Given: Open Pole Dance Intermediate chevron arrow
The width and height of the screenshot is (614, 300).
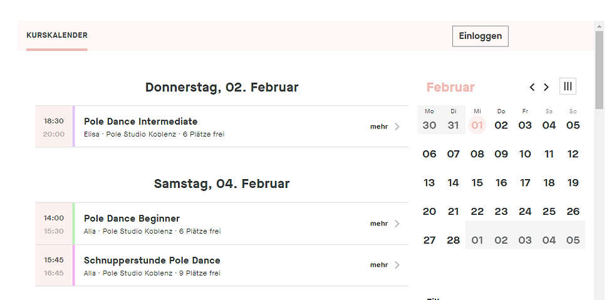Looking at the screenshot, I should point(397,127).
